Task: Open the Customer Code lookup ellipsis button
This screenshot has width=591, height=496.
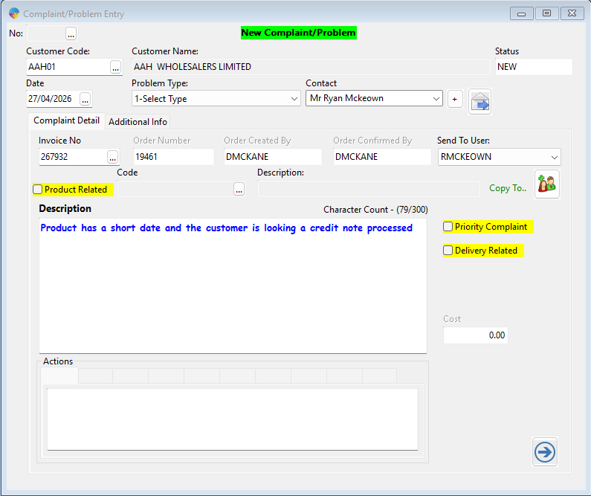Action: [115, 67]
